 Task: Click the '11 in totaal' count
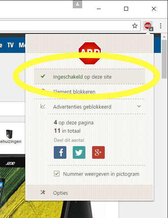pyautogui.click(x=67, y=131)
